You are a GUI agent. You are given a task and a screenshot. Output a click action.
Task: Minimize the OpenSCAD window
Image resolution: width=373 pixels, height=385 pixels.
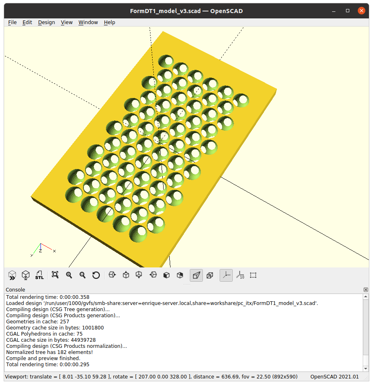pyautogui.click(x=334, y=11)
